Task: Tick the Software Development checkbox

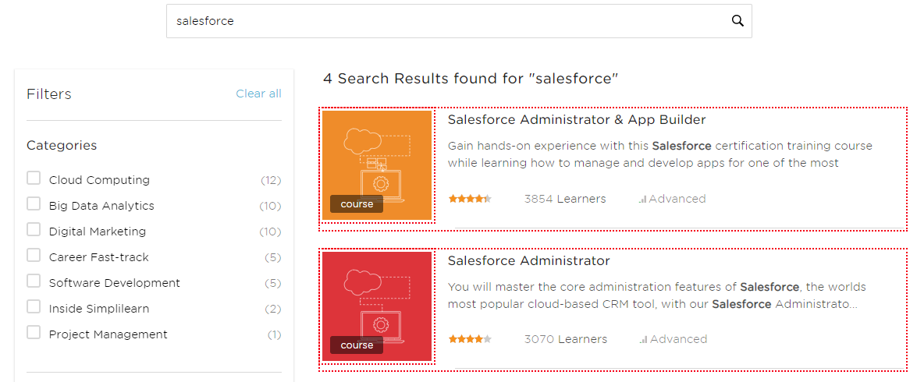Action: tap(34, 281)
